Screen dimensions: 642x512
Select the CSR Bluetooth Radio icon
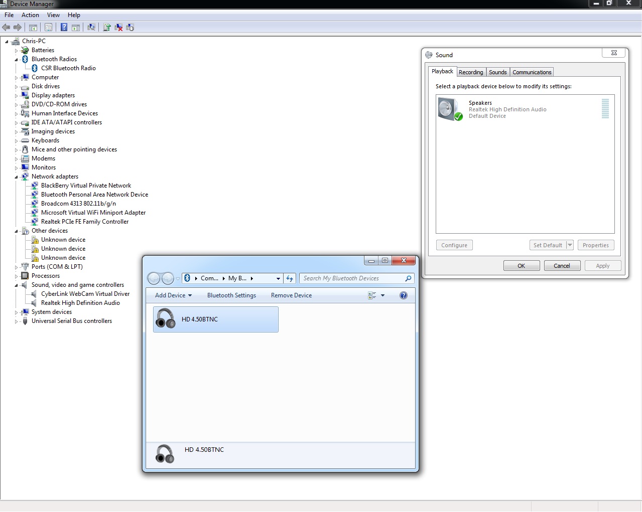pos(35,68)
